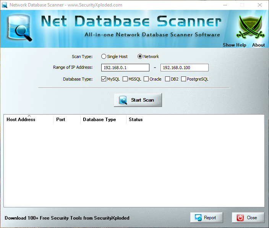This screenshot has width=269, height=228.
Task: Open Show Help
Action: point(234,45)
